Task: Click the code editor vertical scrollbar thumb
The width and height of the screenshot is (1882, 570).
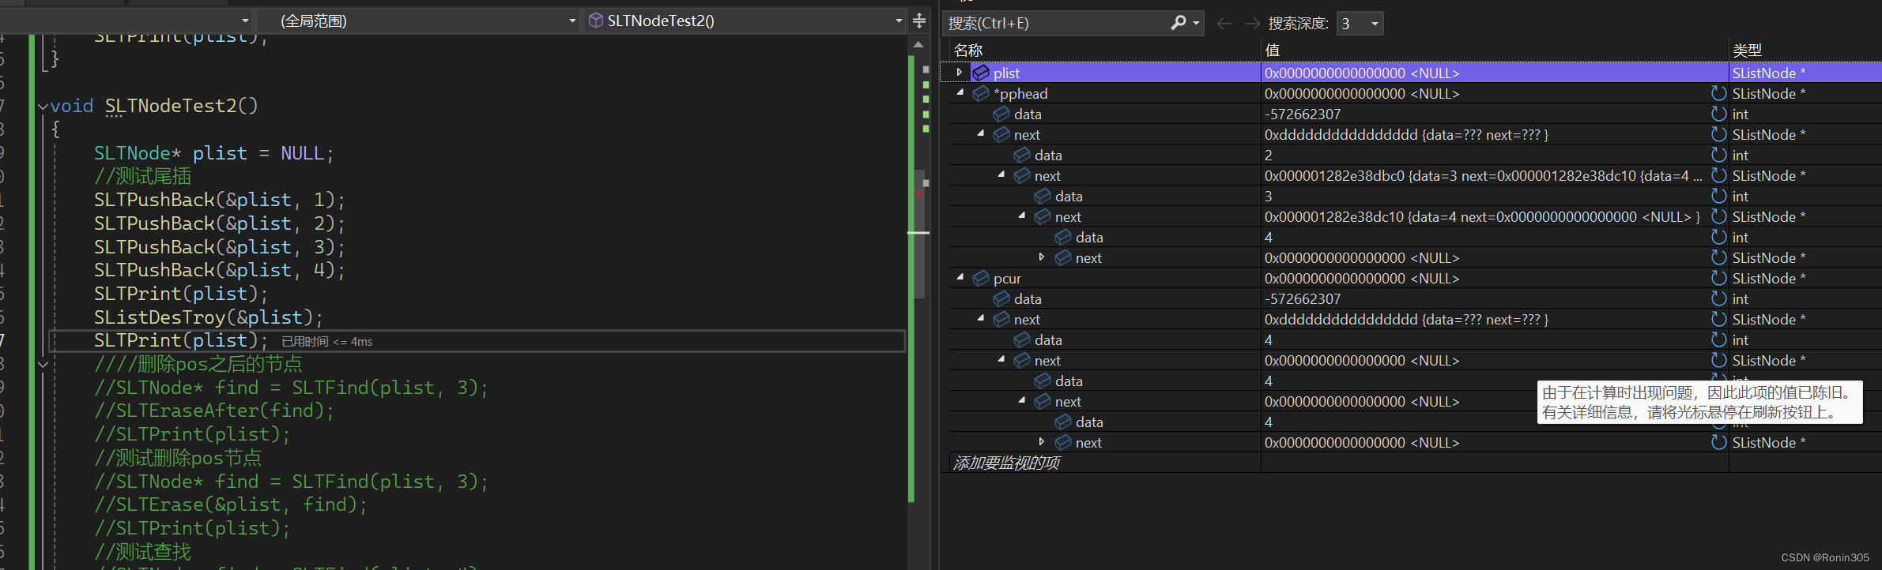Action: [919, 234]
